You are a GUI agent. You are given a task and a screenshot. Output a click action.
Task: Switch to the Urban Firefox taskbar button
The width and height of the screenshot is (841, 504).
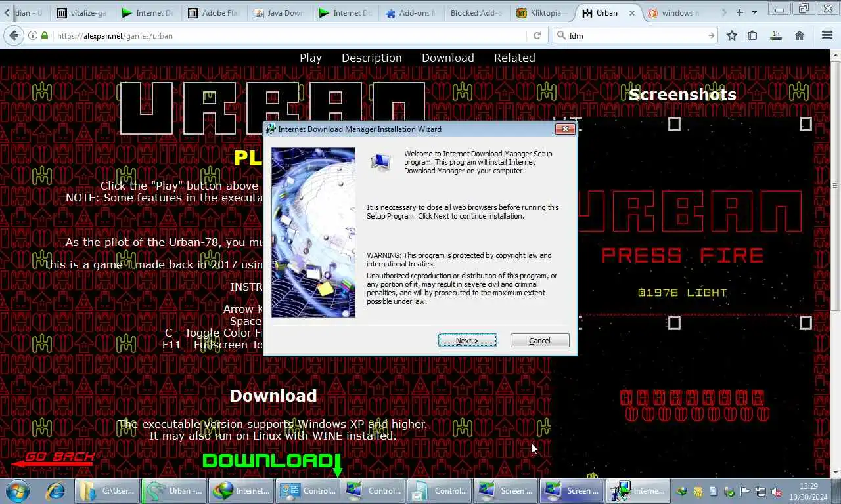pos(175,491)
